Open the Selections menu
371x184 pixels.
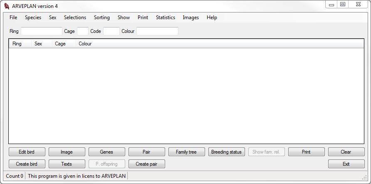click(x=75, y=17)
